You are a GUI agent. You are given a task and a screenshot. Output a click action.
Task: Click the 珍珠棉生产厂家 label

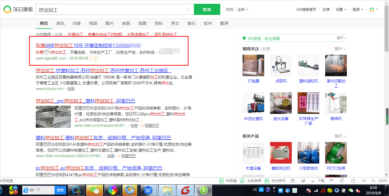pos(308,121)
